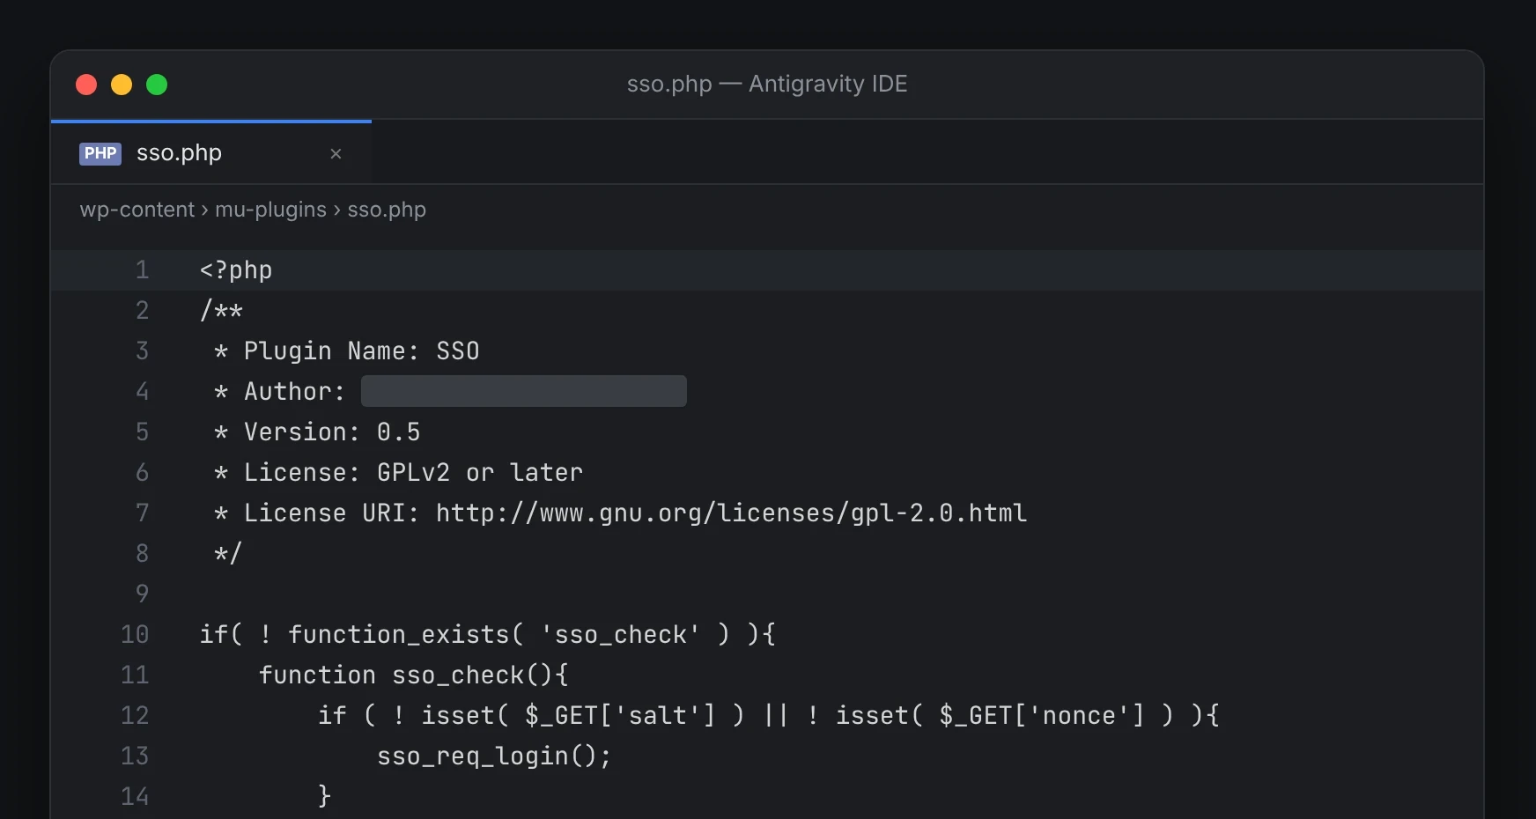Click the closing brace on line 14
1536x819 pixels.
coord(324,796)
